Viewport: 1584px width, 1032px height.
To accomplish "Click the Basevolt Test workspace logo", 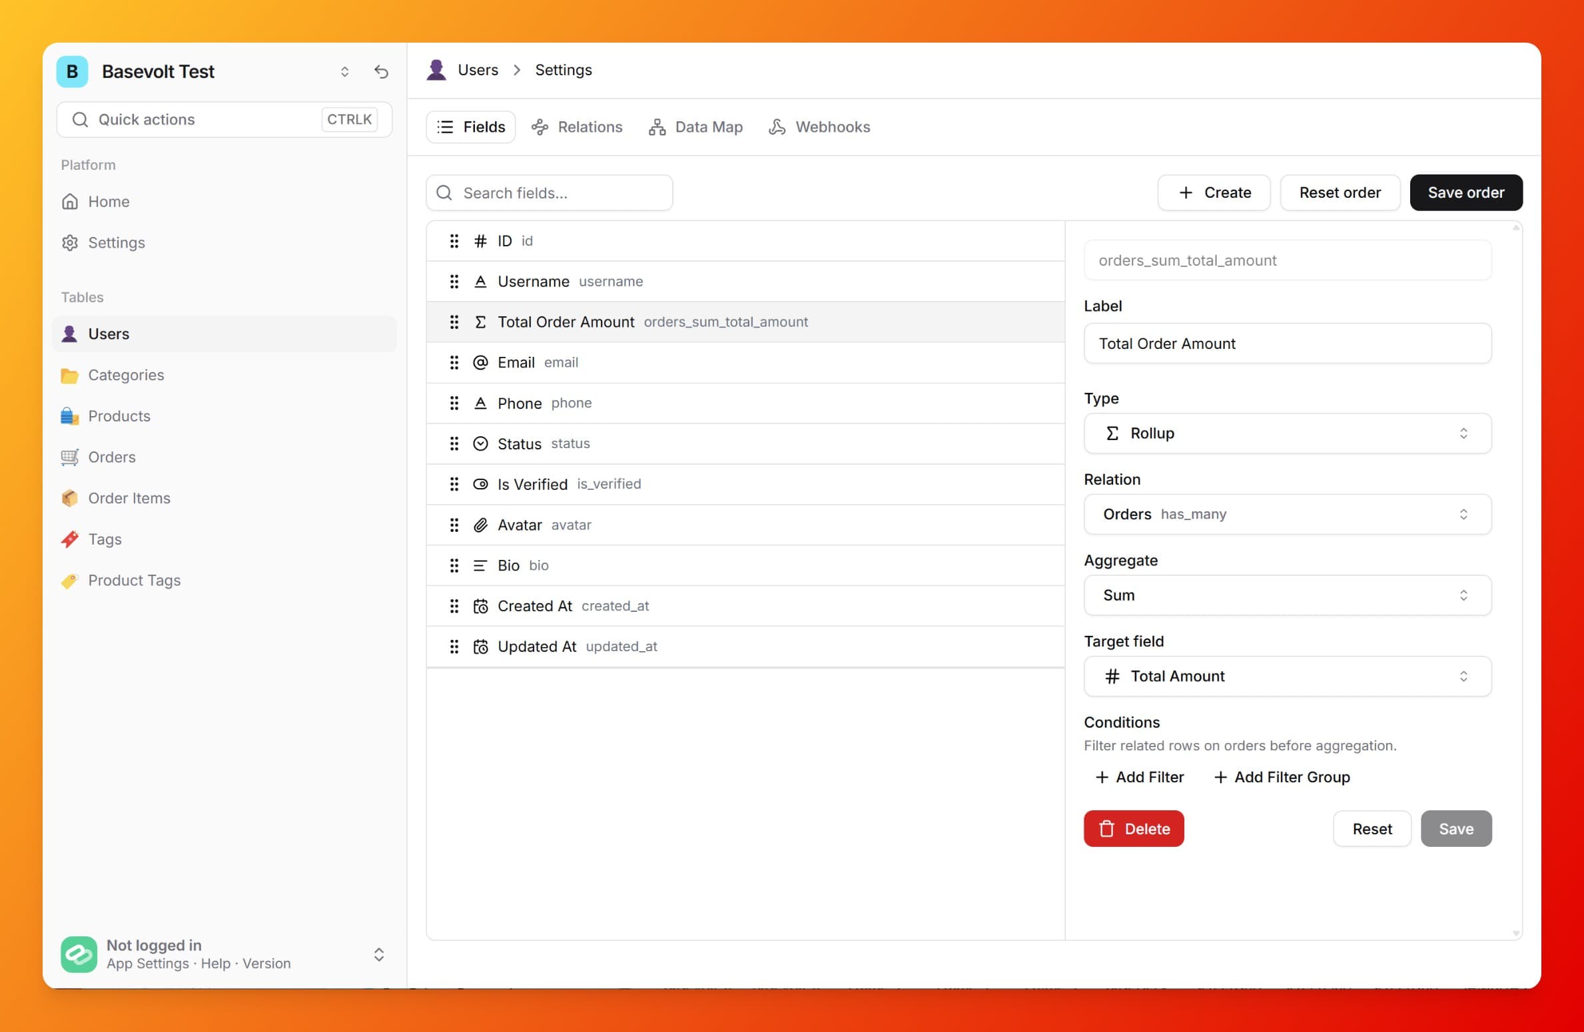I will coord(72,71).
